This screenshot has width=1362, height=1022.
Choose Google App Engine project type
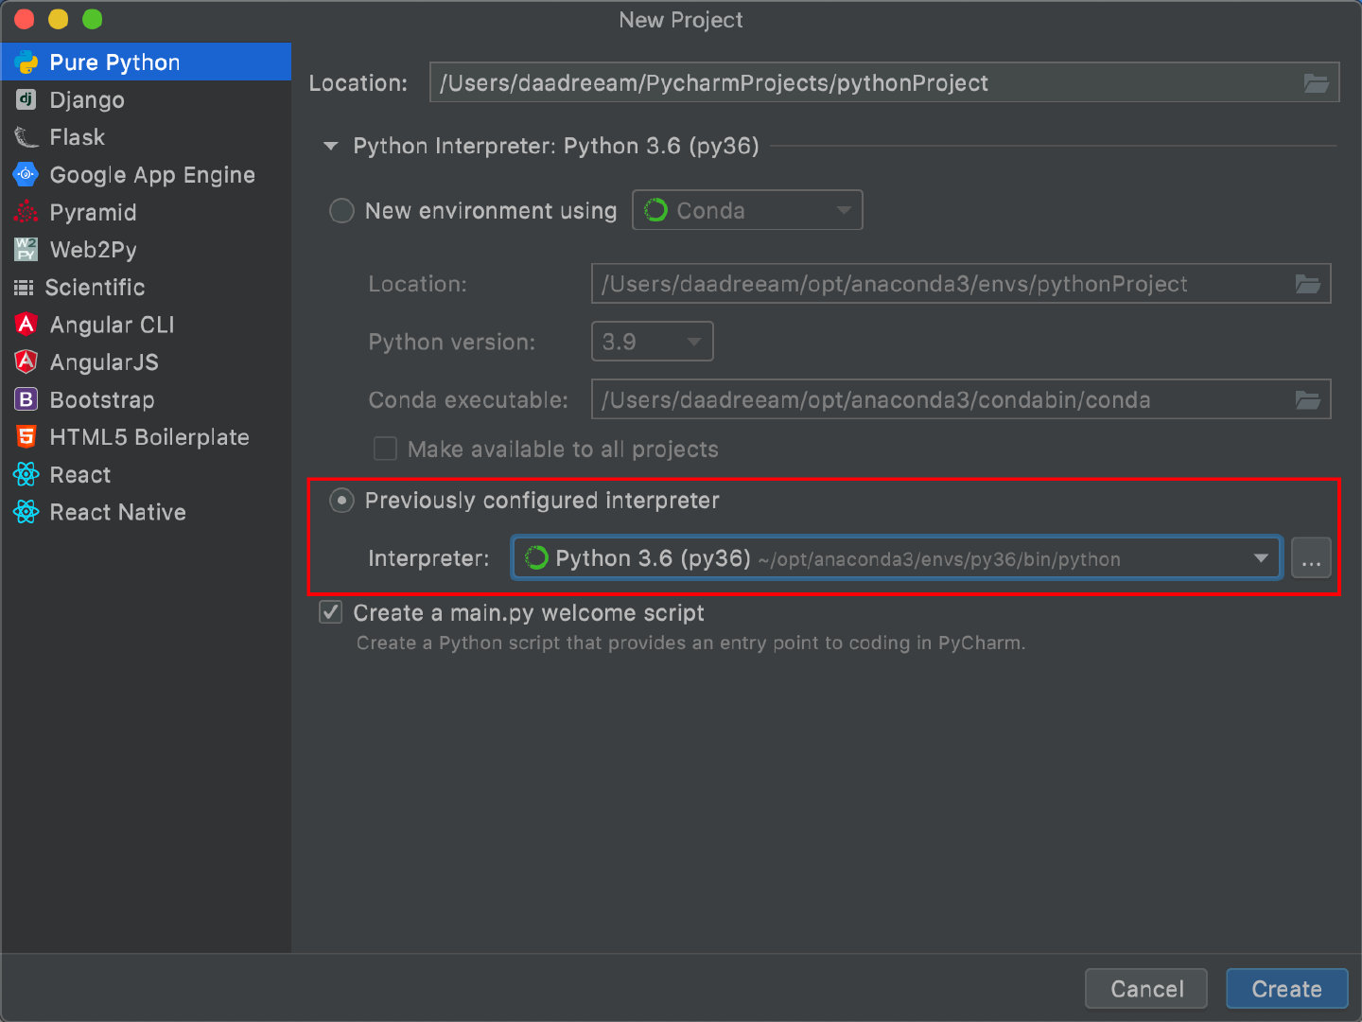pyautogui.click(x=146, y=174)
